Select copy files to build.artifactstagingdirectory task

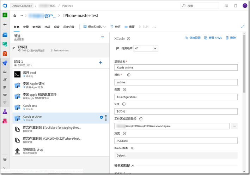[x=61, y=129]
